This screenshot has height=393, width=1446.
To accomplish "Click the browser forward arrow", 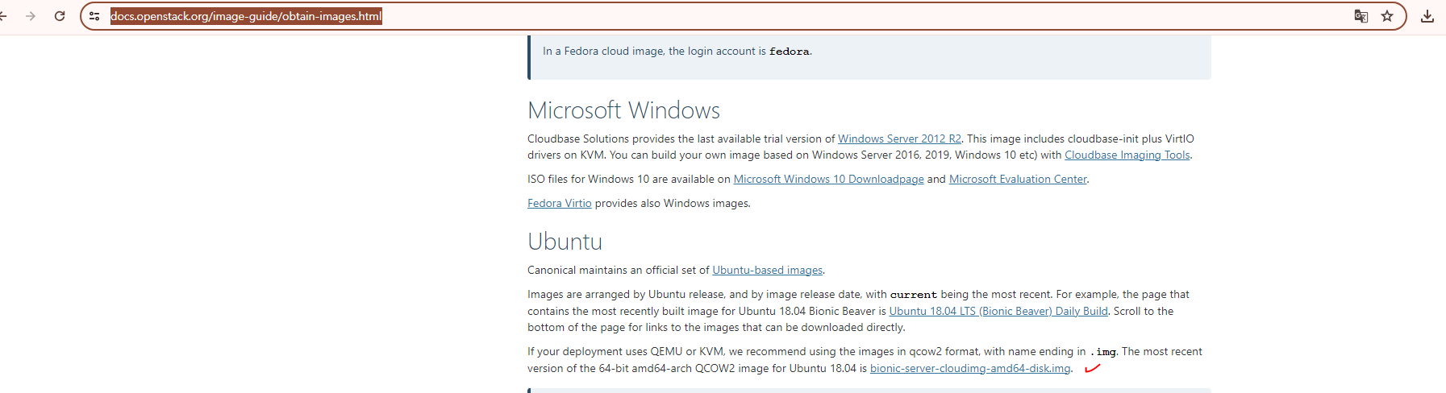I will [x=31, y=16].
